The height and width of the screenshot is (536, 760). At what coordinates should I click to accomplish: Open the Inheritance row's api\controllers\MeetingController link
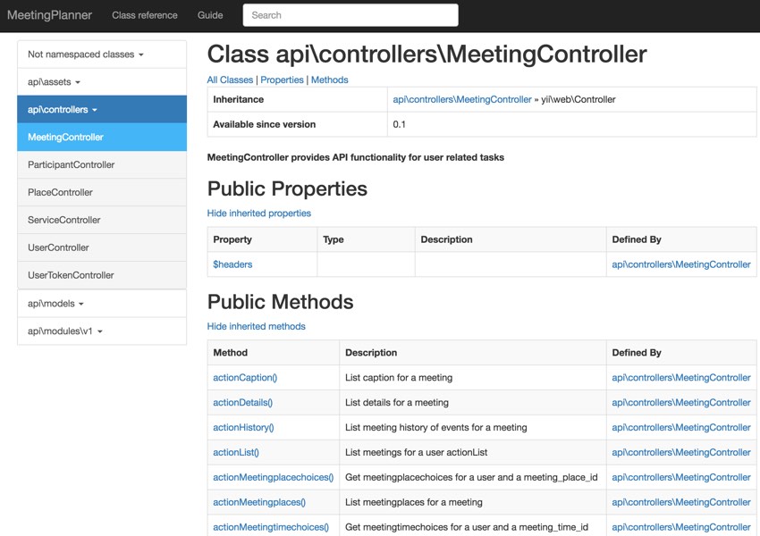click(462, 99)
